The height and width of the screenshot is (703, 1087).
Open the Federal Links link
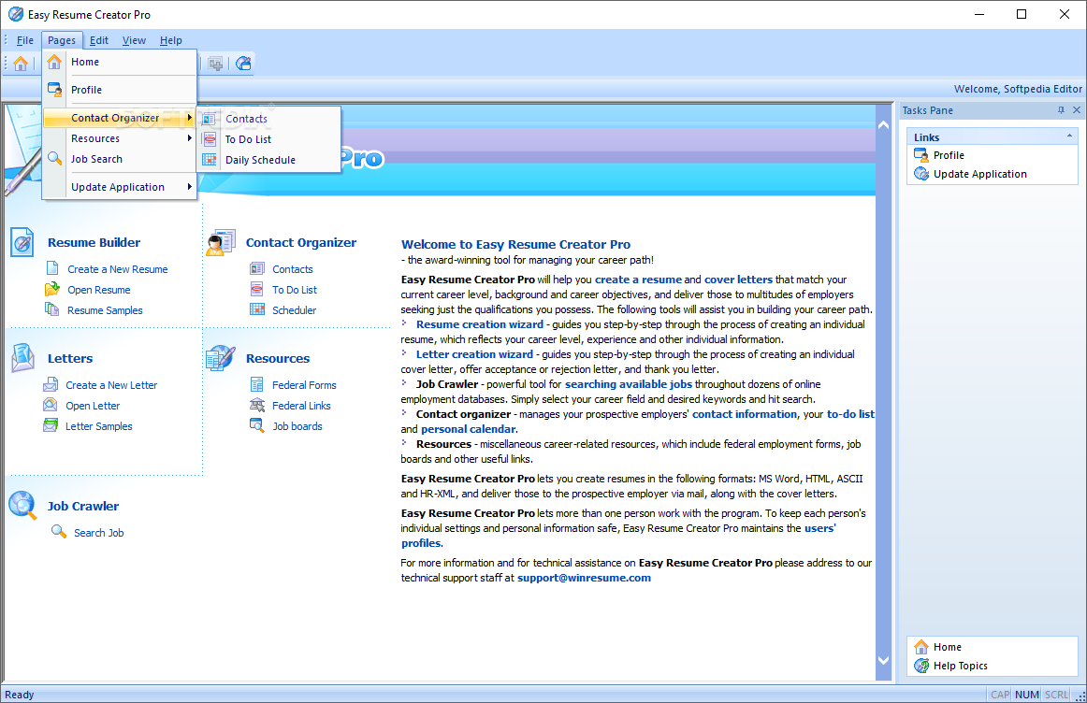[301, 406]
